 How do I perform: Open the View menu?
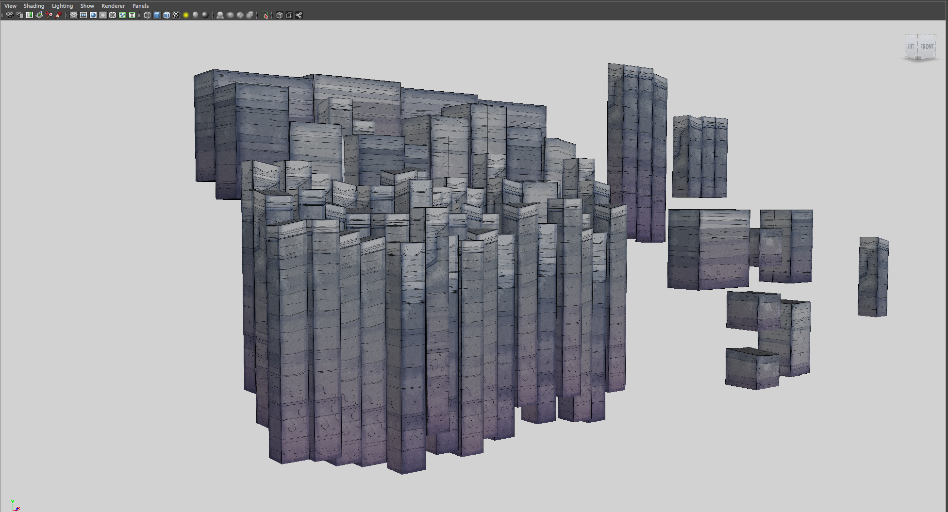coord(10,6)
